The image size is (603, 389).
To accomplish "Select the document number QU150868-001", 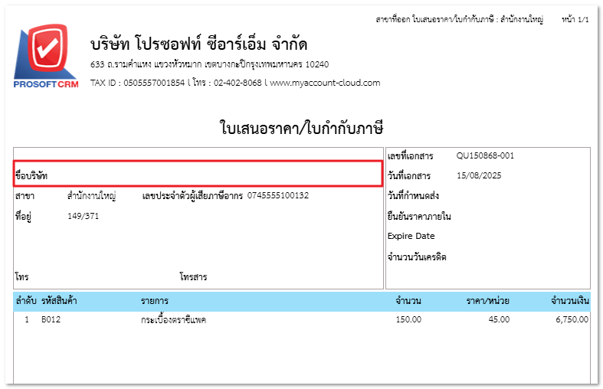I will [485, 156].
